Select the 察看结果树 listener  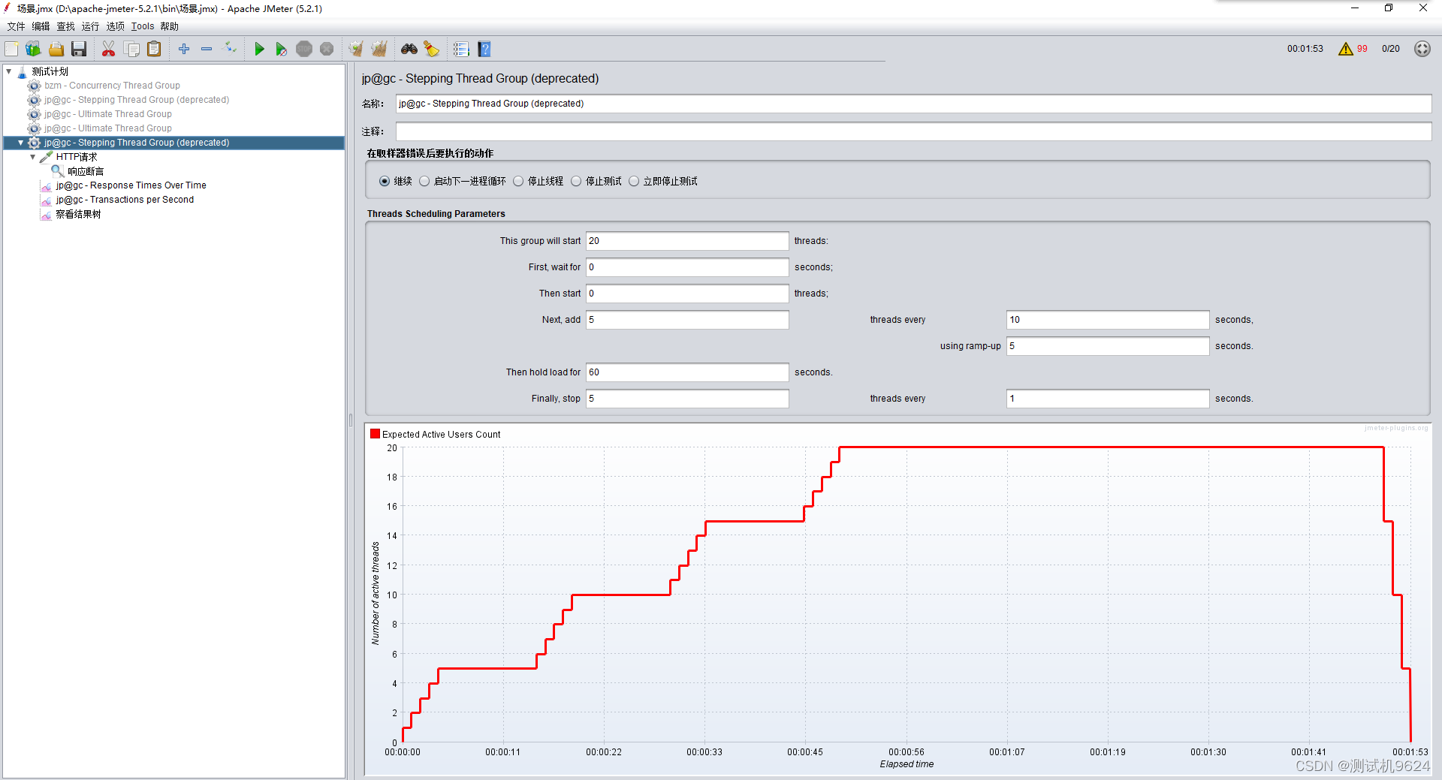pos(78,214)
